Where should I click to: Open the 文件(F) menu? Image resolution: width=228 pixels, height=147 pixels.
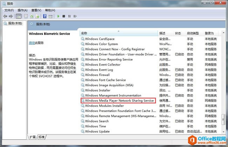(x=9, y=10)
